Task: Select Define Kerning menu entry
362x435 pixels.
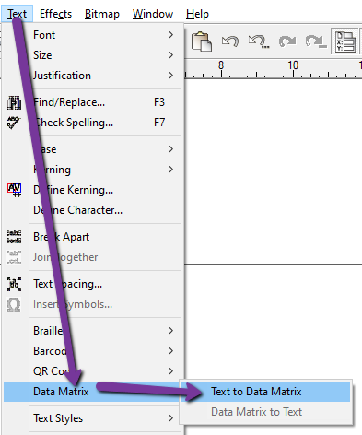Action: tap(94, 190)
